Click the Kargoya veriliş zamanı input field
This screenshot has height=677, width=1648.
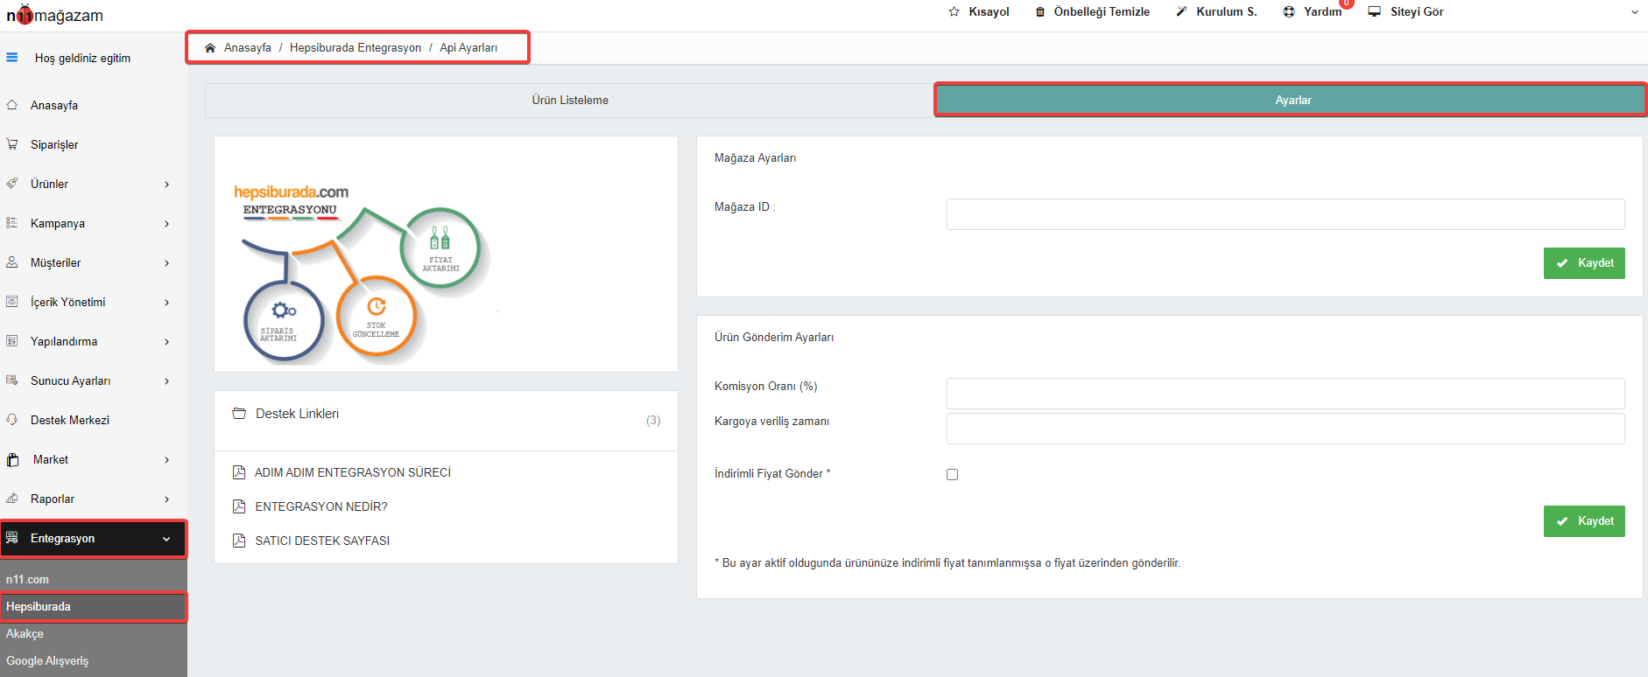coord(1285,429)
